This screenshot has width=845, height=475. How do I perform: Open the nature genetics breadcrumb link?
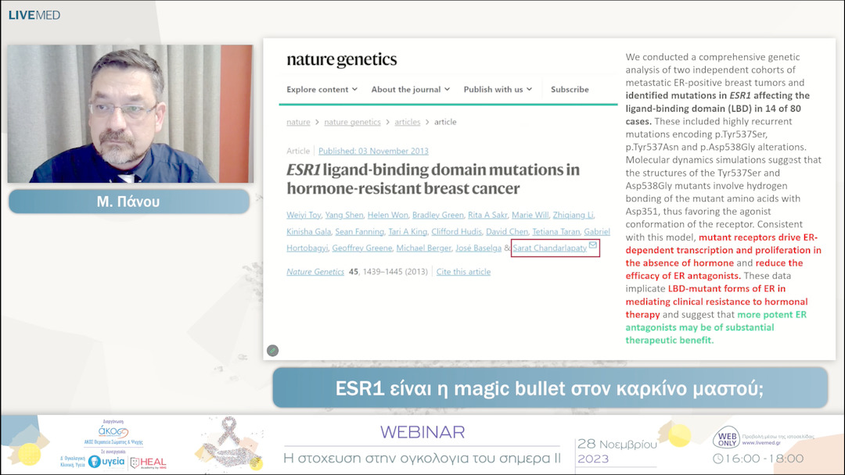tap(352, 122)
